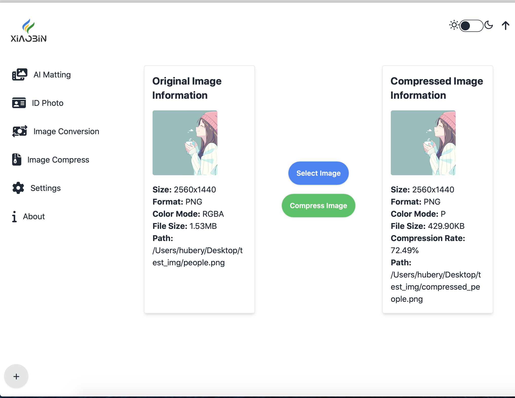Click the Settings gear icon
Screen dimensions: 515x398
point(18,188)
